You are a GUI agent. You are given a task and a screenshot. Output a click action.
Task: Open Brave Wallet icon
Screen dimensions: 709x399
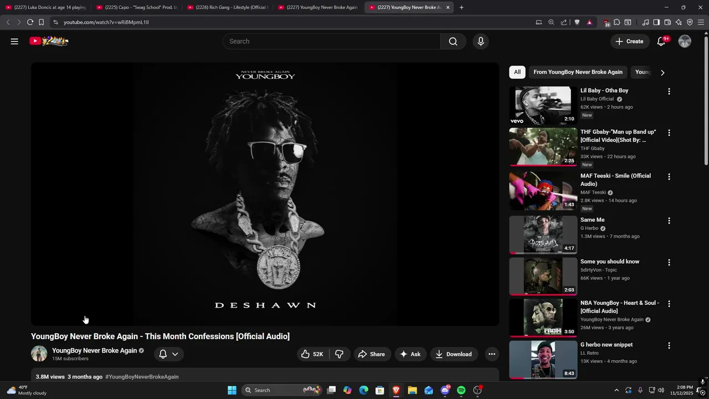(x=667, y=22)
